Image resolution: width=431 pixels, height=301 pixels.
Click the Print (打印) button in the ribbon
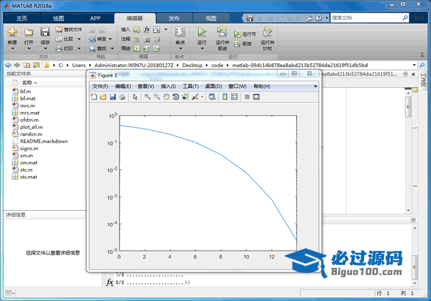coord(64,49)
